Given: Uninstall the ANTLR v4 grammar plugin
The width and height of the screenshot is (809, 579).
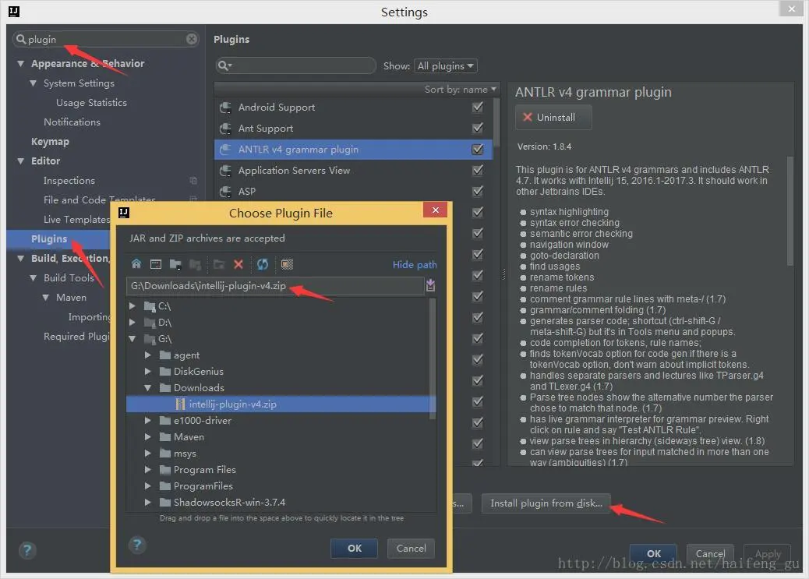Looking at the screenshot, I should 553,117.
